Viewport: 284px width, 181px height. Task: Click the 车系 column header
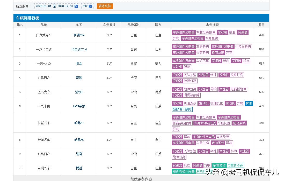[79, 25]
